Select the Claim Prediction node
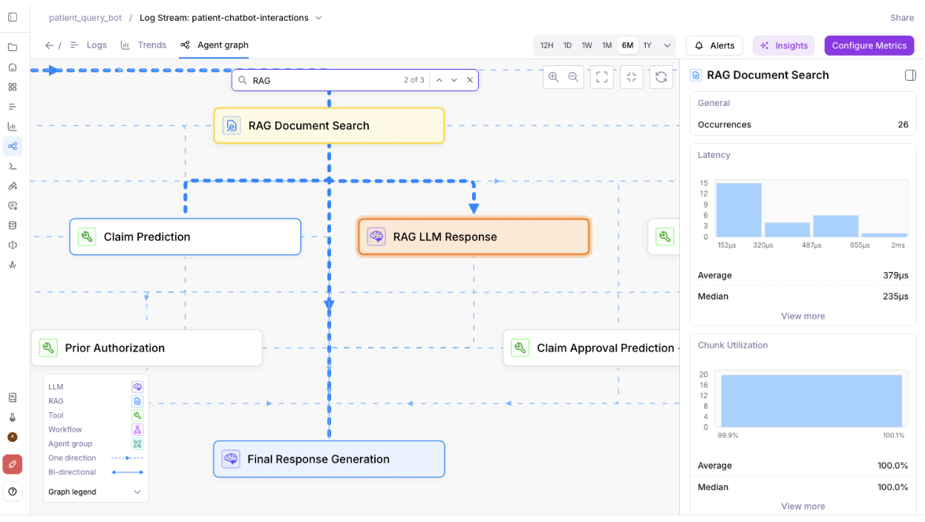 pos(185,237)
